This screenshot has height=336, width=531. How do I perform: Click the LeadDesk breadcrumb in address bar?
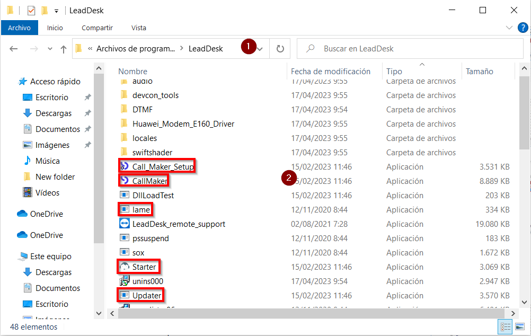(206, 48)
